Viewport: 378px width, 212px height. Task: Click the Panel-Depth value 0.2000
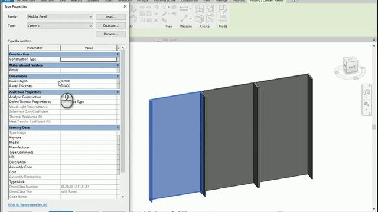click(66, 81)
